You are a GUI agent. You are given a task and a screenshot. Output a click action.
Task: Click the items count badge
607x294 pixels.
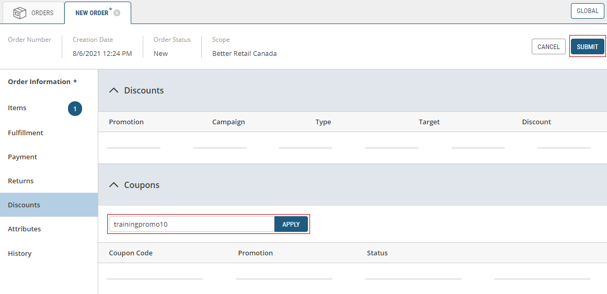tap(75, 109)
